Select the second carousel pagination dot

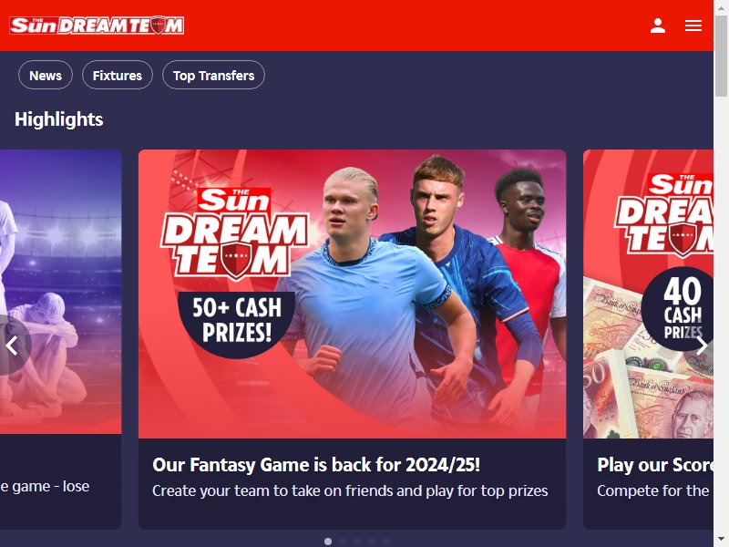343,542
